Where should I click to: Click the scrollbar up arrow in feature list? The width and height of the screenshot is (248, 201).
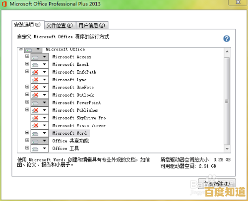click(x=227, y=51)
